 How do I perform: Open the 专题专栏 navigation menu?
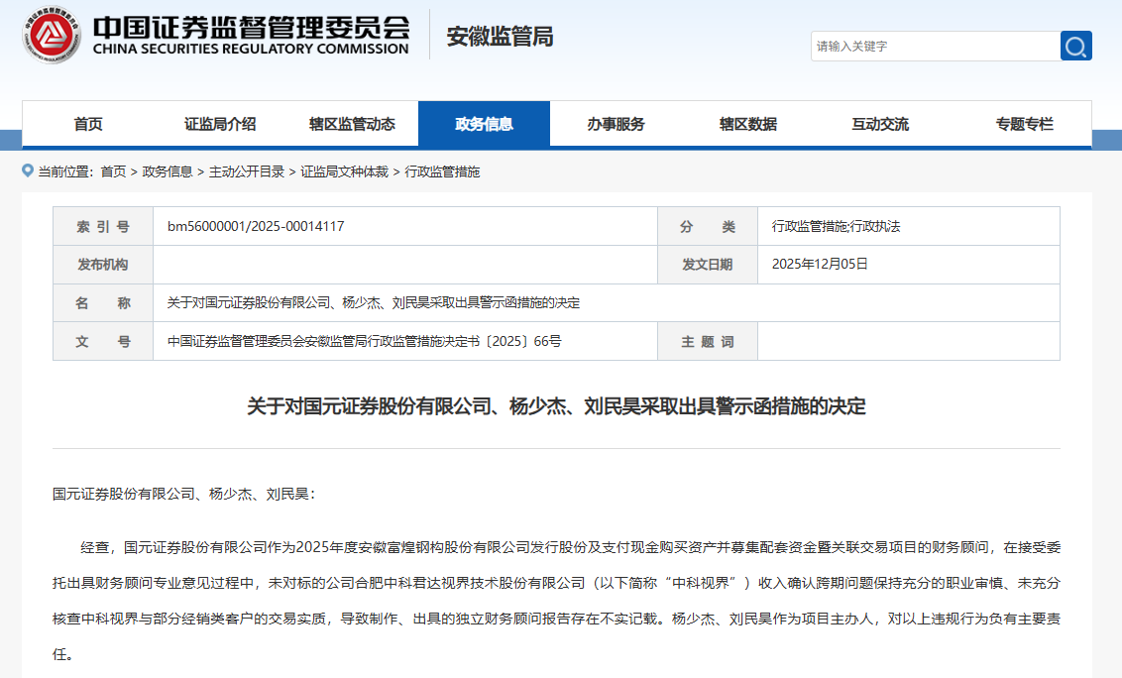point(1022,124)
